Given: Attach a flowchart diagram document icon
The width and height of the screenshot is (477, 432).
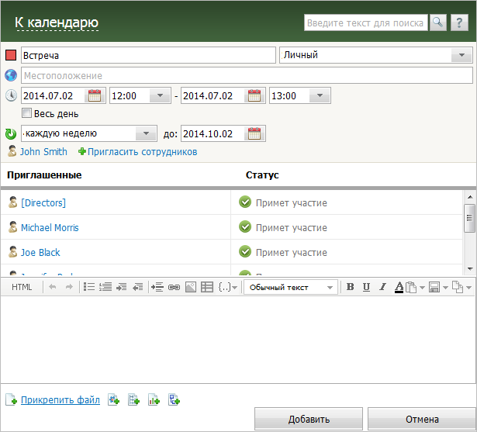Looking at the screenshot, I should 174,399.
